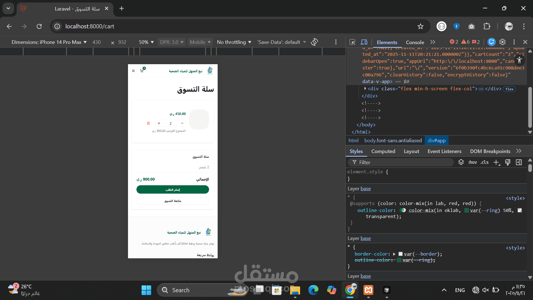Click the green checkout button in the cart summary
Image resolution: width=533 pixels, height=300 pixels.
(172, 190)
